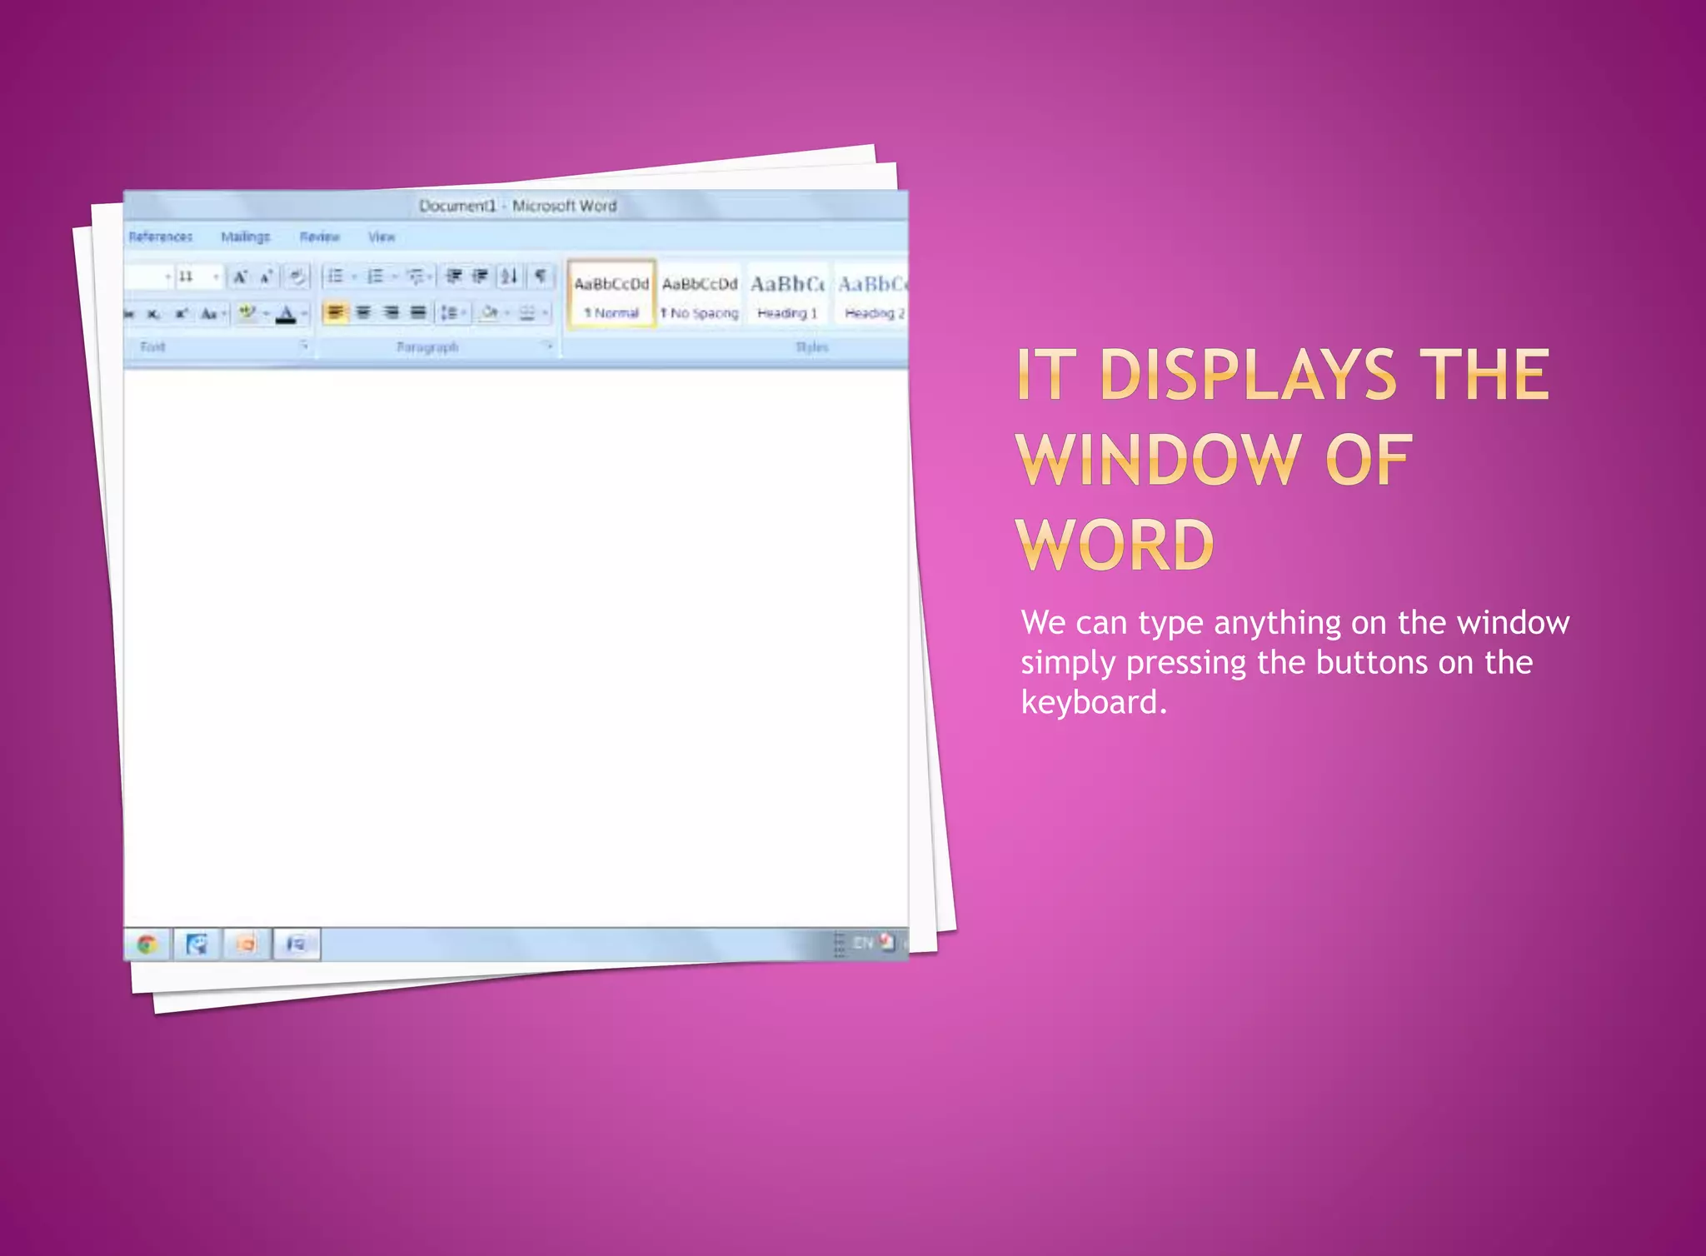Click the Shrink Font button
1706x1256 pixels.
[x=266, y=276]
